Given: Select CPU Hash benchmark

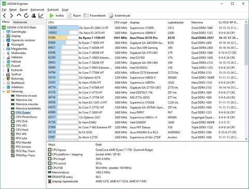Looking at the screenshot, I should [x=22, y=130].
